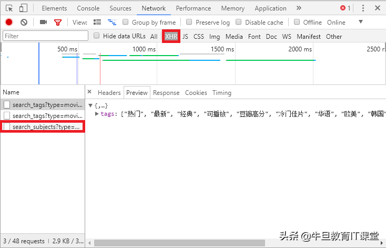Screen dimensions: 386x248
Task: Open the Elements tab
Action: 54,8
